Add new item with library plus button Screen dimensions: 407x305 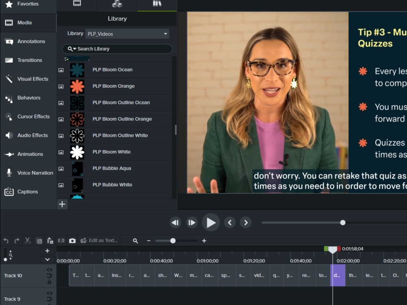(x=62, y=205)
